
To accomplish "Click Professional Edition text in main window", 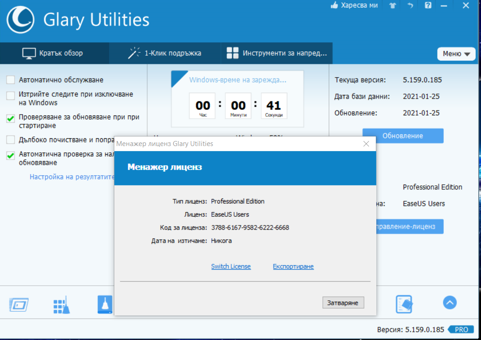I will pos(432,187).
